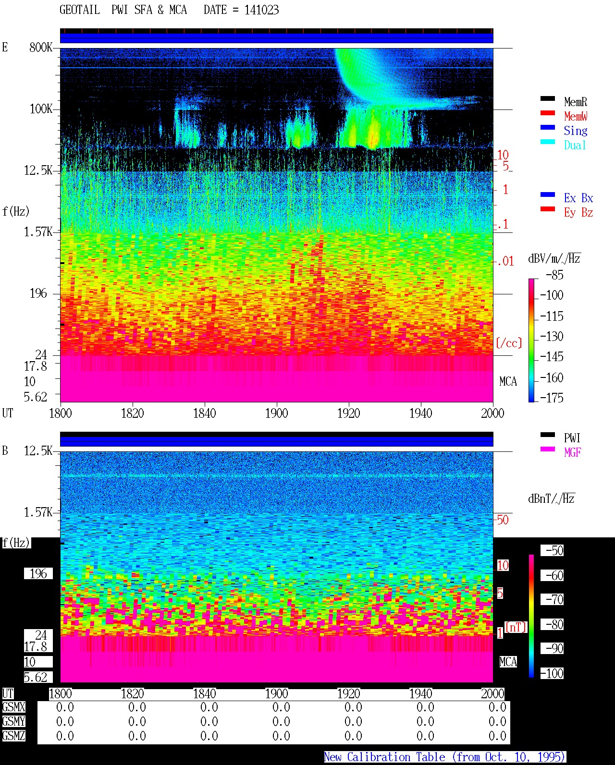This screenshot has height=765, width=615.
Task: Select the DATE = 141023 header text
Action: [241, 10]
